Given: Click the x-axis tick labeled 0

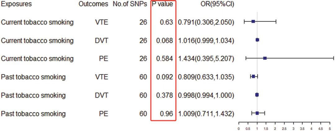Looking at the screenshot, I should click(239, 128).
